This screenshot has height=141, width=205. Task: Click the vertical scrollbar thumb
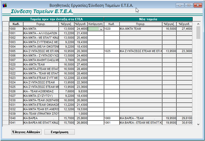tap(198, 32)
